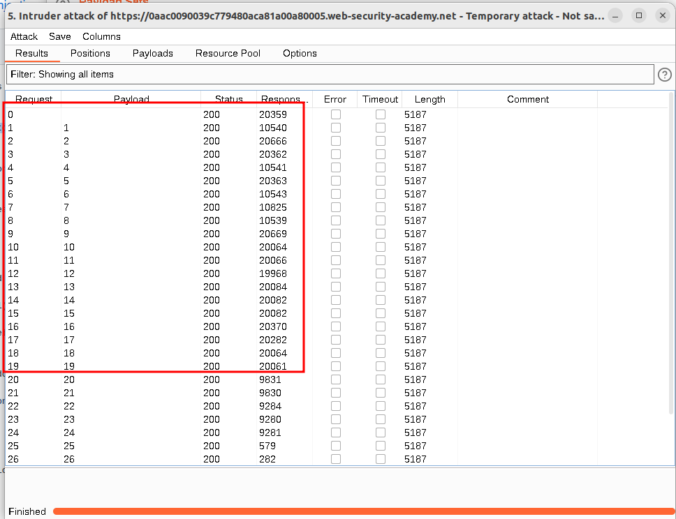
Task: Toggle the Timeout checkbox in request 7 row
Action: pos(380,207)
